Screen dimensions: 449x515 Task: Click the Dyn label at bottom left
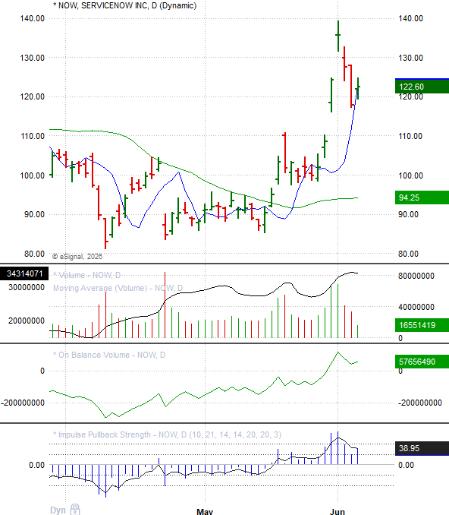point(58,510)
